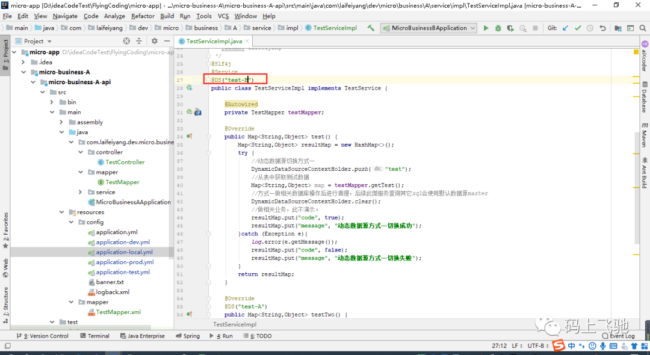
Task: Start debugging with the green bug icon
Action: pyautogui.click(x=498, y=28)
